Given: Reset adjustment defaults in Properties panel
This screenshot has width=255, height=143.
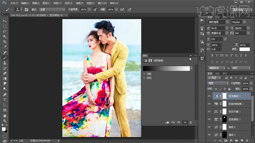Looking at the screenshot, I should click(x=178, y=122).
